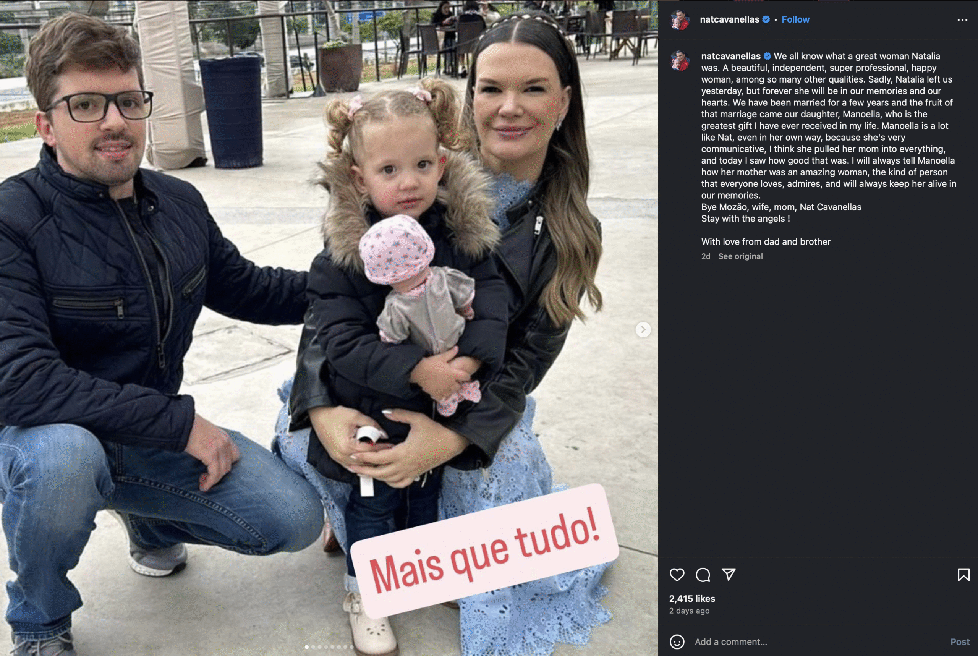Go to next photo in carousel
This screenshot has width=978, height=656.
pos(643,330)
